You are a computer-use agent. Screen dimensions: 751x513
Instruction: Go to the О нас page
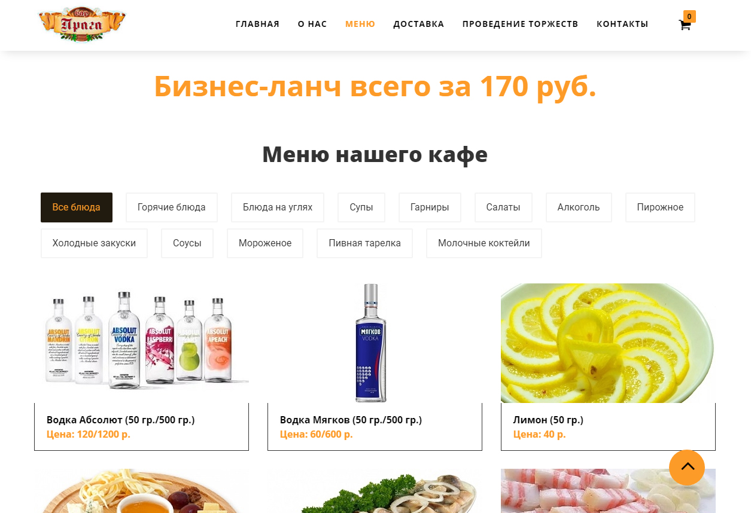tap(312, 24)
